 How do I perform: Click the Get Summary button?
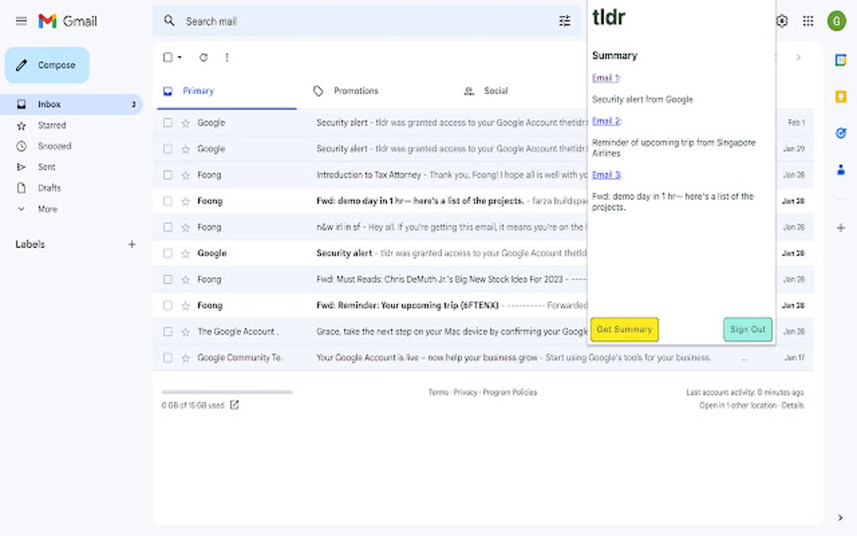(x=623, y=329)
